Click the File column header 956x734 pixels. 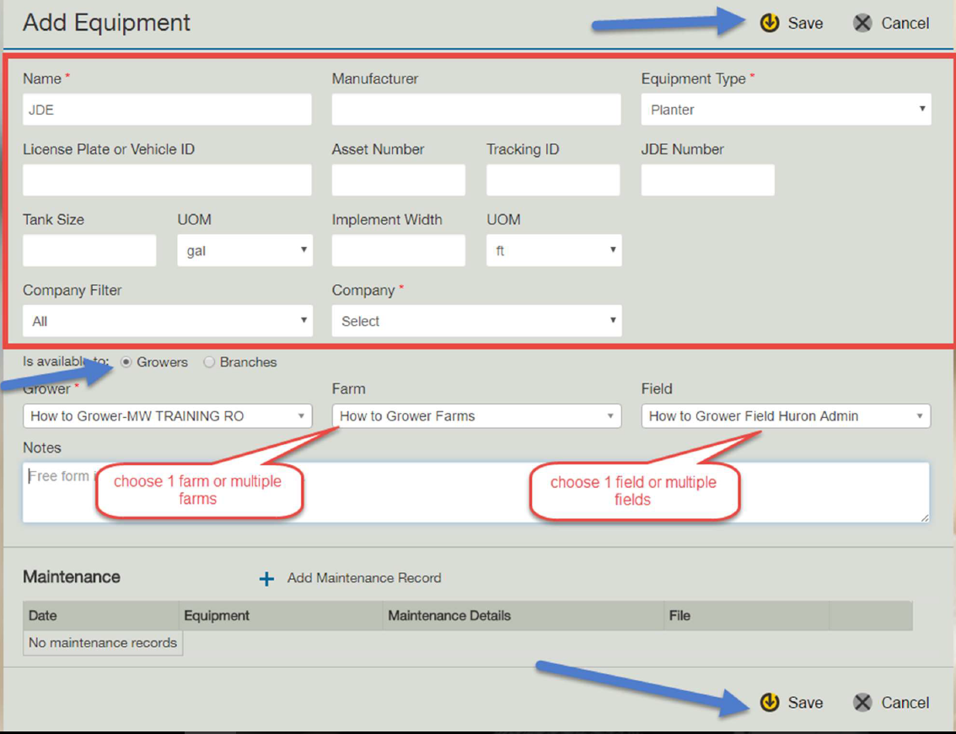coord(747,616)
